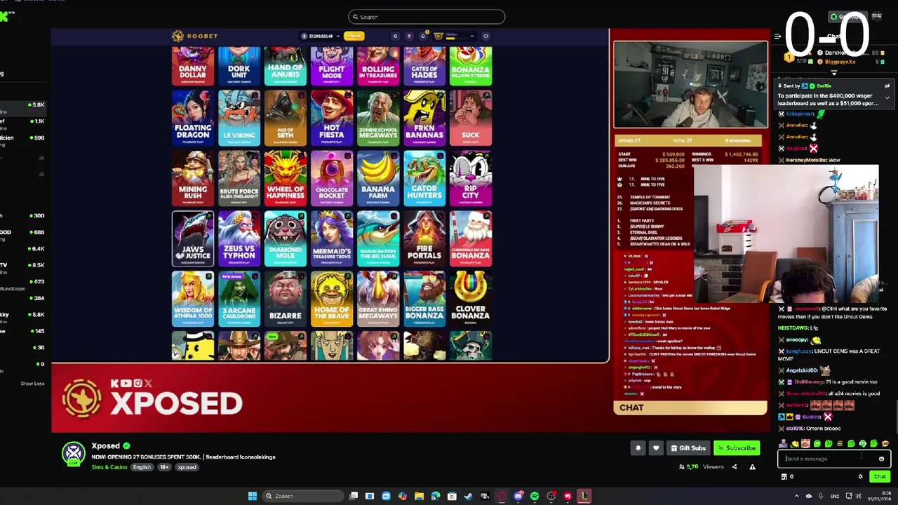This screenshot has width=898, height=505.
Task: Click the green Chat send button
Action: coord(880,477)
